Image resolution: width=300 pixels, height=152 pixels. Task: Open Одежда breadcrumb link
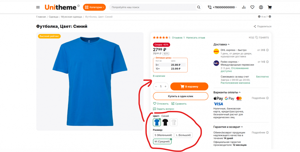pyautogui.click(x=54, y=17)
